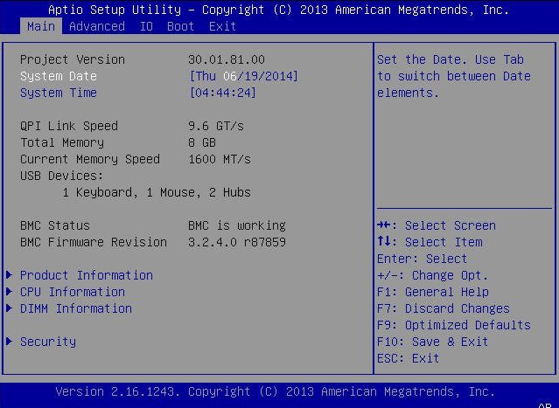559x408 pixels.
Task: Click the USB Devices label
Action: point(62,176)
